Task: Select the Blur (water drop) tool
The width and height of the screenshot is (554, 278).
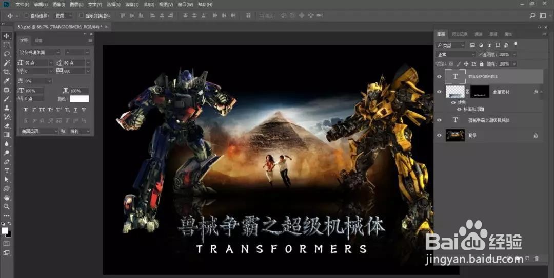Action: point(6,143)
